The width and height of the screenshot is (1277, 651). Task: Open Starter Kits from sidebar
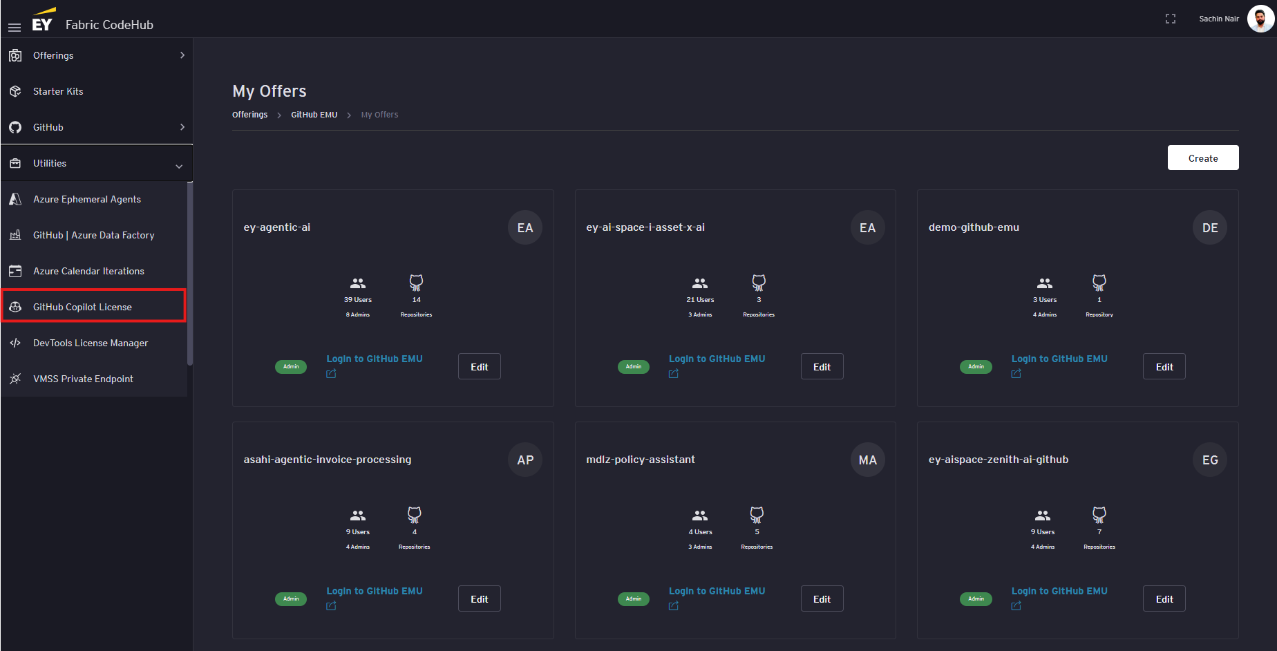click(x=58, y=91)
